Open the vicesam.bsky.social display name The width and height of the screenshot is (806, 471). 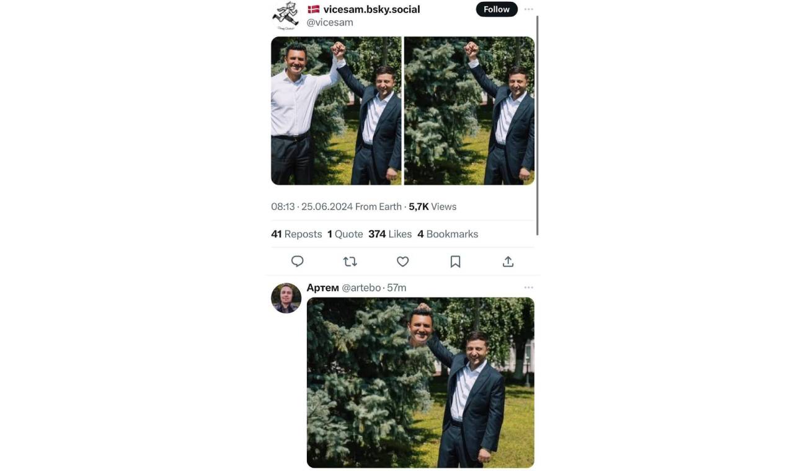coord(371,9)
